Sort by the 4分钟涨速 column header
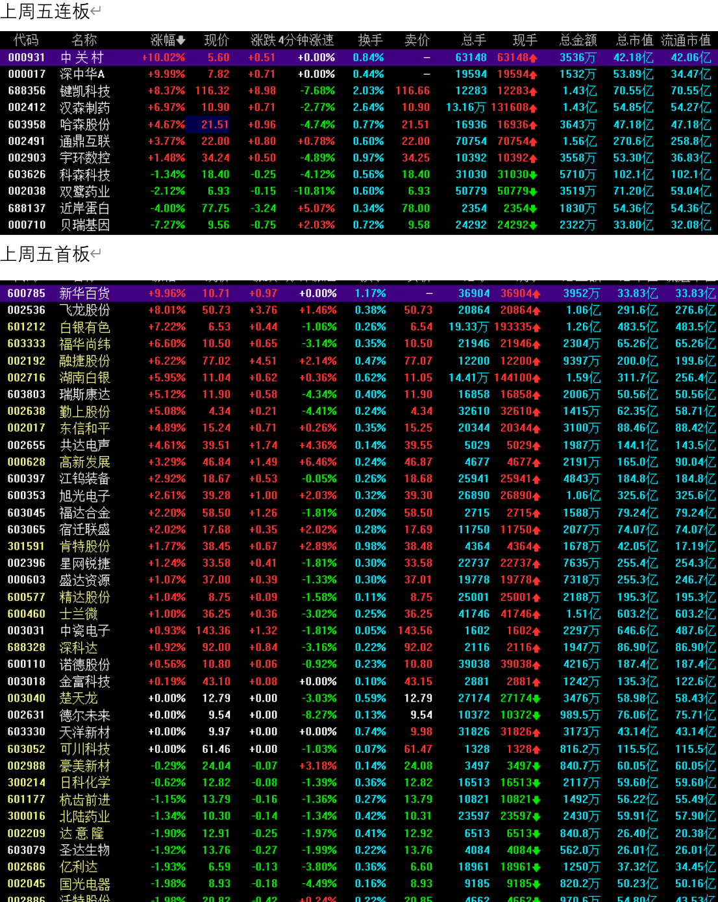718x902 pixels. pyautogui.click(x=306, y=40)
